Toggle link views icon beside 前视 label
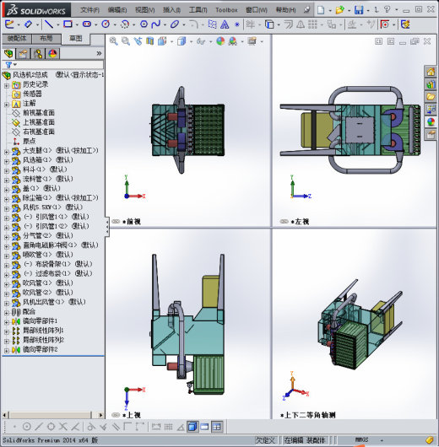The width and height of the screenshot is (439, 447). [116, 222]
